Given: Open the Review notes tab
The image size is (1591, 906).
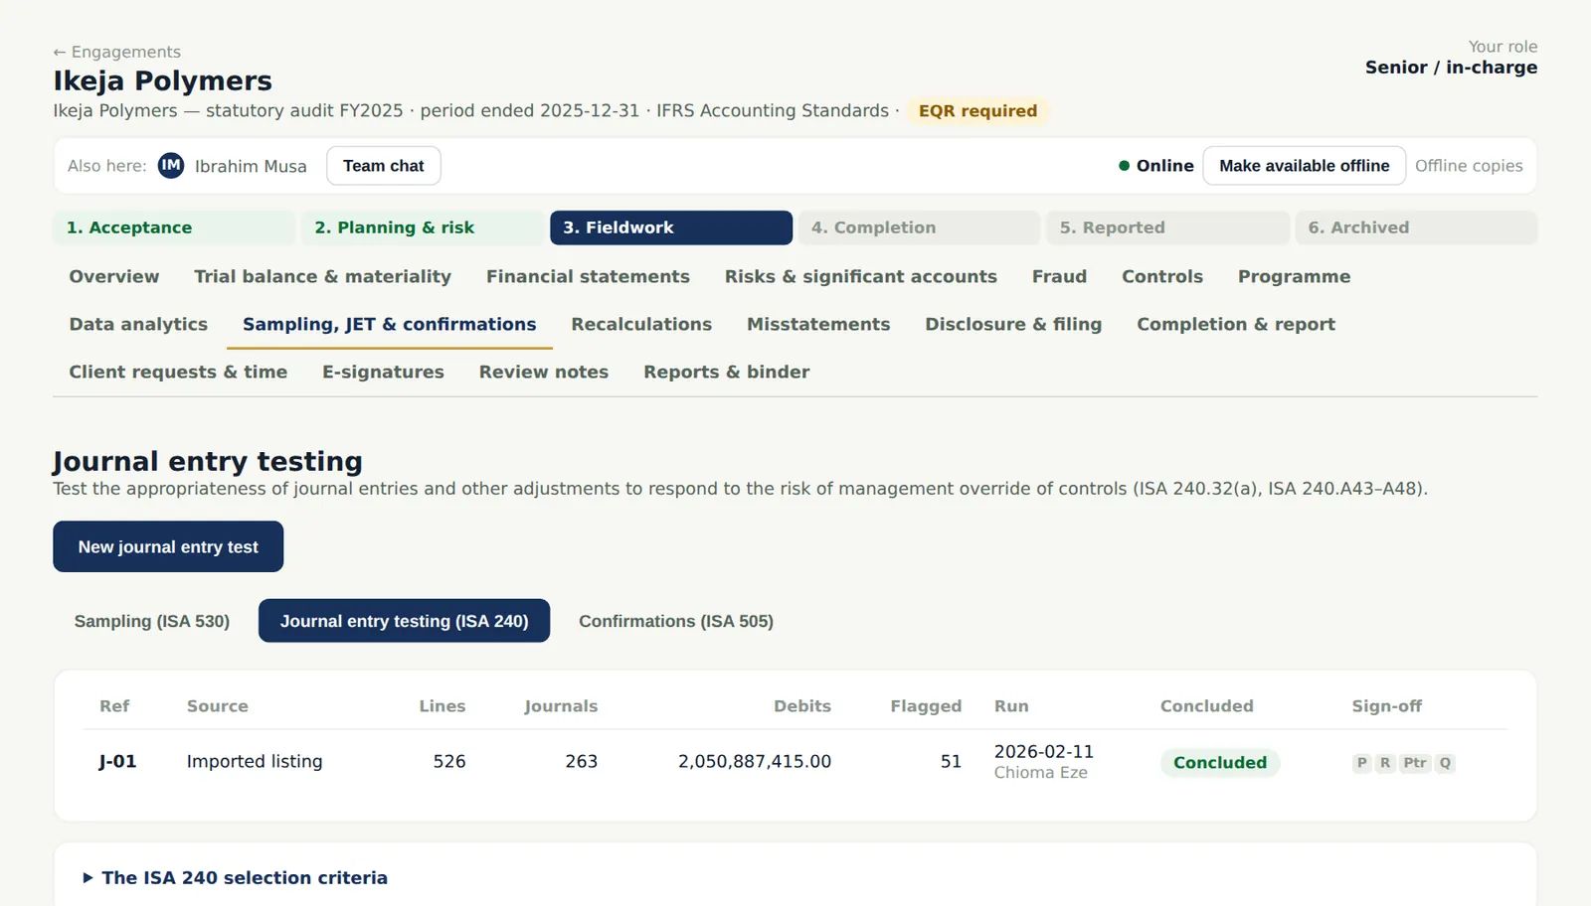Looking at the screenshot, I should 544,372.
